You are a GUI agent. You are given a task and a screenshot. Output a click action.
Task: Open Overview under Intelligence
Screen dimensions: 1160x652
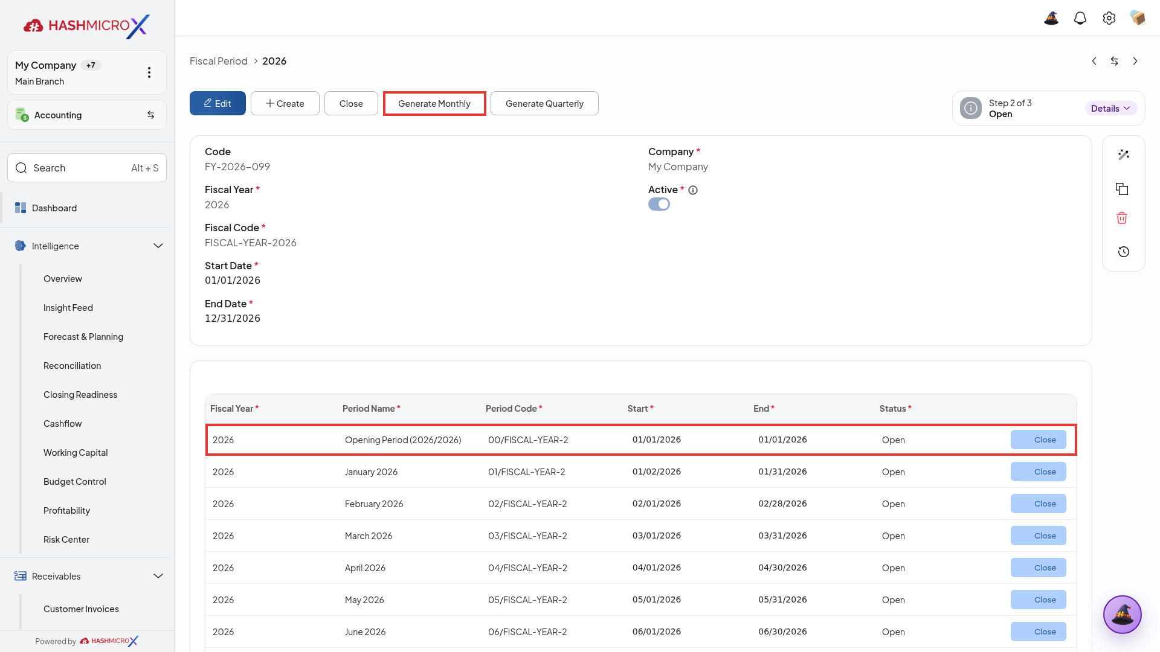coord(63,279)
